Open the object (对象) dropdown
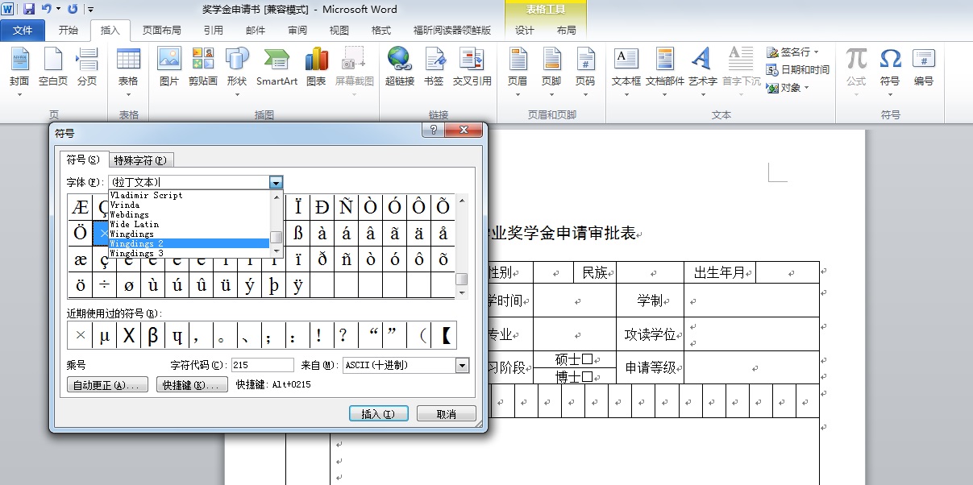973x485 pixels. 806,88
